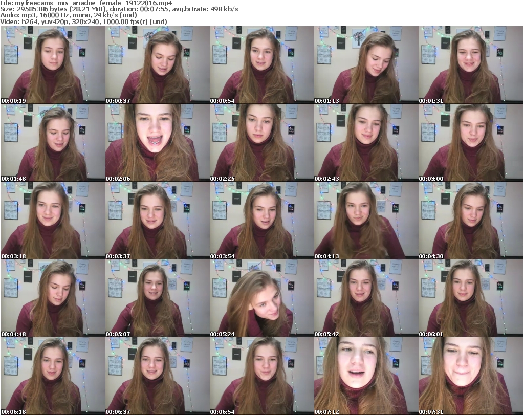Select the thumbnail frame at 00:03:54
The image size is (524, 415).
point(261,221)
